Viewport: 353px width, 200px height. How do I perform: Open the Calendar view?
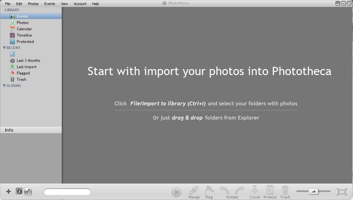[24, 29]
